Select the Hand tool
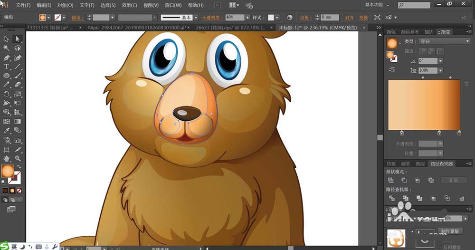Image resolution: width=475 pixels, height=250 pixels. (x=6, y=158)
